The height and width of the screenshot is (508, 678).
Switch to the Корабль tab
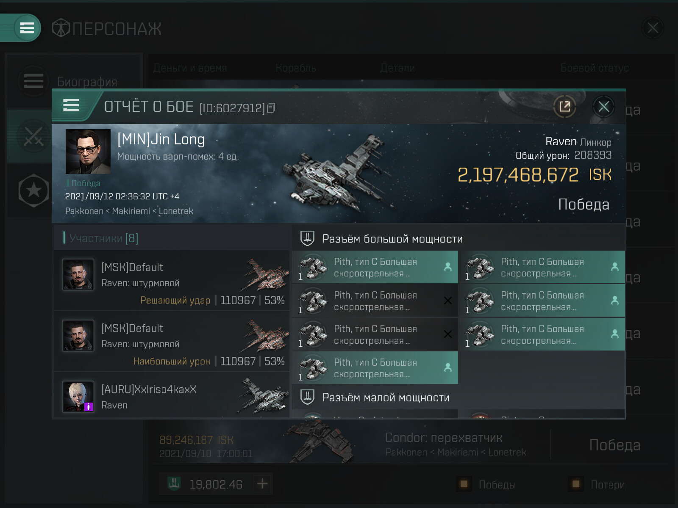pos(296,68)
